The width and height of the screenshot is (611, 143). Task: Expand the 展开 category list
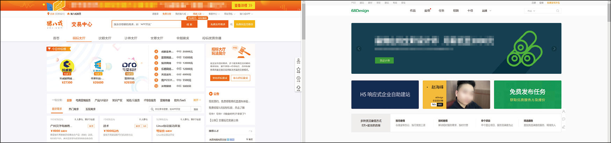197,100
